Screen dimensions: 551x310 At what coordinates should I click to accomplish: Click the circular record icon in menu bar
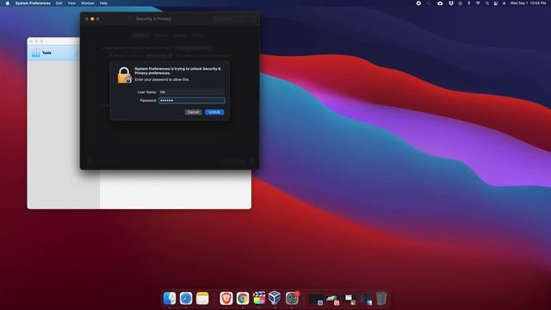pos(418,3)
